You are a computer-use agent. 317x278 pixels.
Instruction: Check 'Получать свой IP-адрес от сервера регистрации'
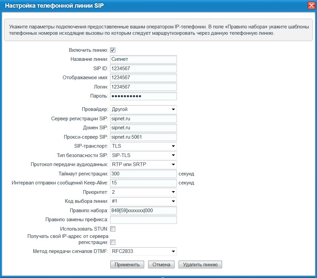pyautogui.click(x=113, y=242)
